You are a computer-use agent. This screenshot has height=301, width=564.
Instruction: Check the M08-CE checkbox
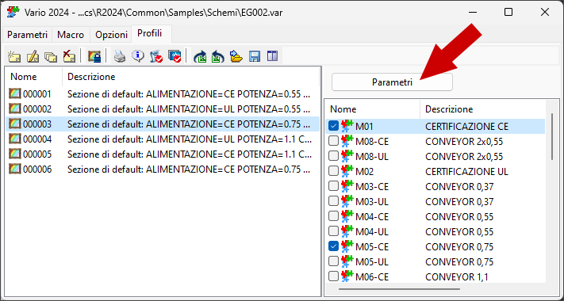pos(333,141)
